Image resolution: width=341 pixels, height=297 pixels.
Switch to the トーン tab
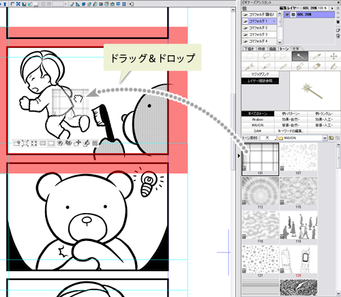click(x=284, y=48)
